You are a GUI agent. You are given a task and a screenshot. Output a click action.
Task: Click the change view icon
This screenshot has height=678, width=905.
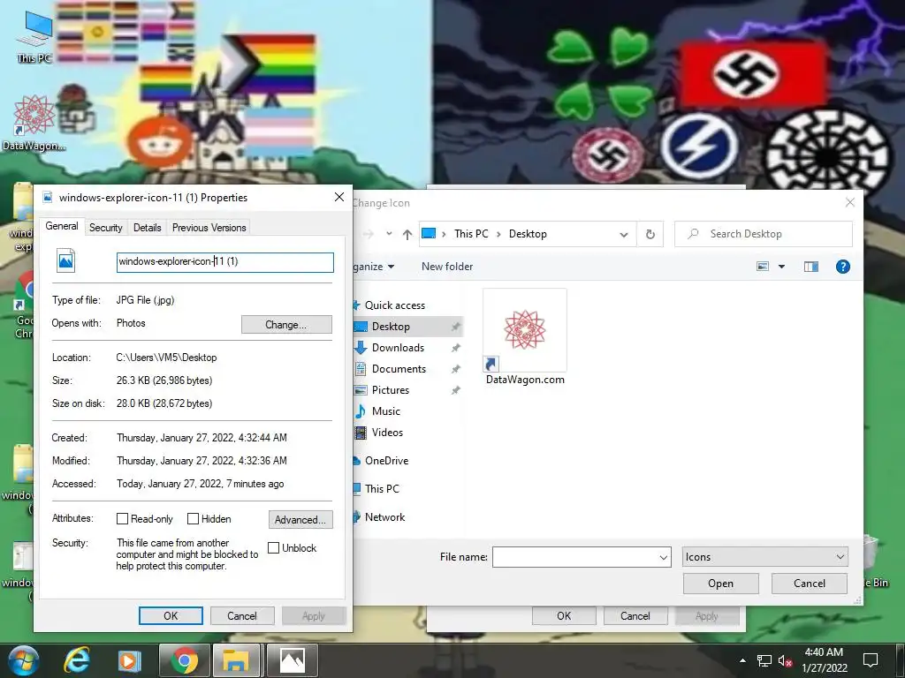pyautogui.click(x=763, y=267)
